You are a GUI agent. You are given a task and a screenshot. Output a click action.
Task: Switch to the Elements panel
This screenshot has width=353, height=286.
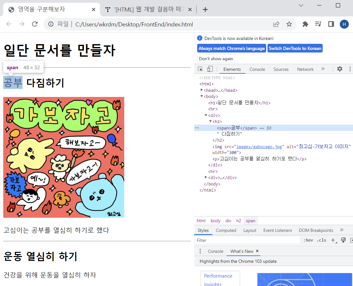click(232, 70)
